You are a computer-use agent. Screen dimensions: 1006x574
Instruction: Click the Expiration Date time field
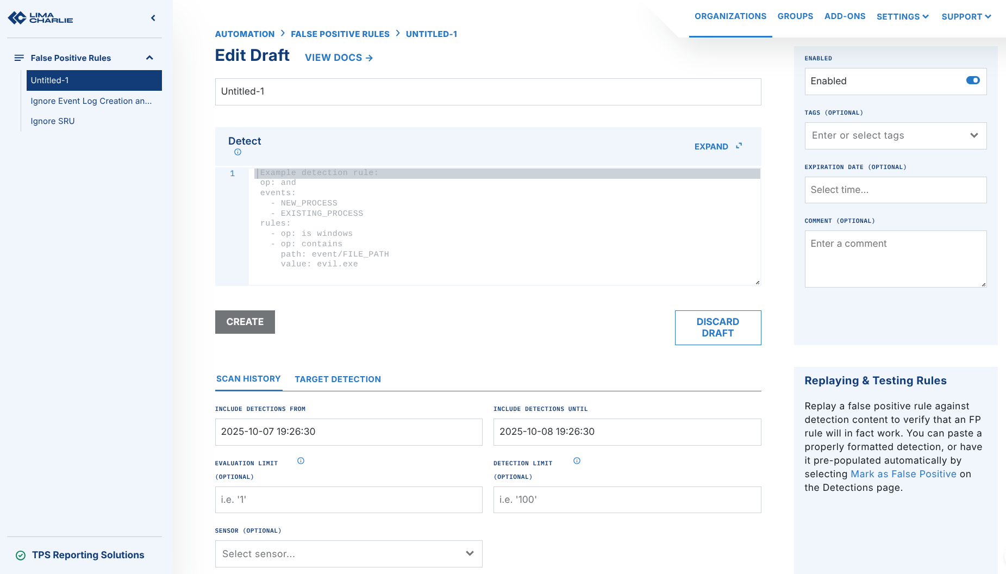(x=895, y=190)
